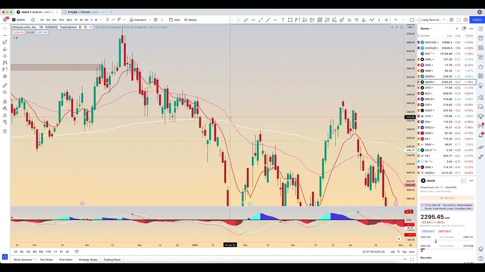Select the trend line drawing tool

tap(260, 20)
